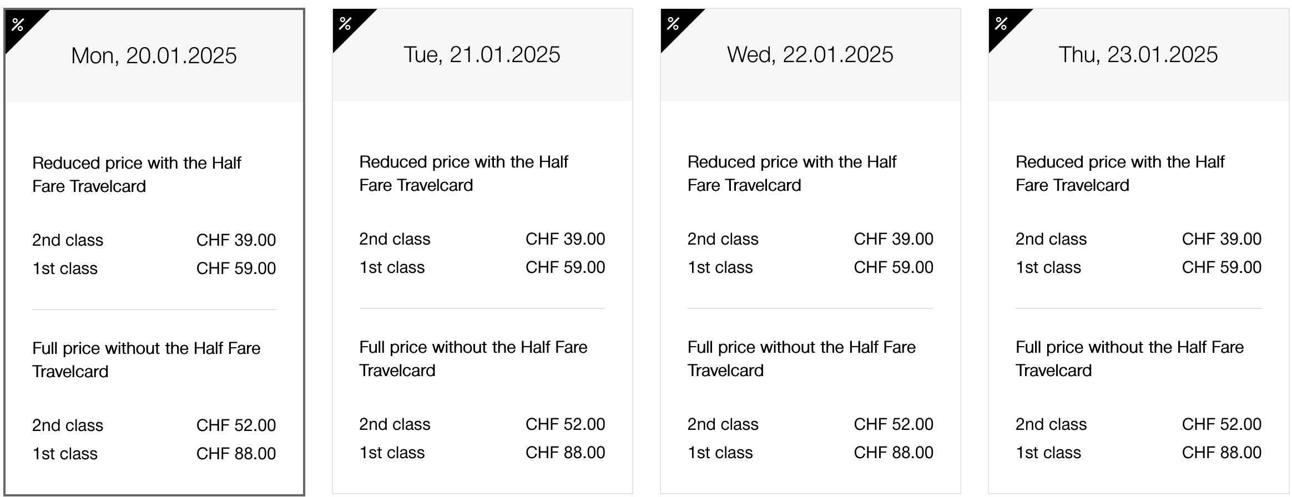The width and height of the screenshot is (1292, 497).
Task: Click Wednesday's full price 1st class CHF 88.00
Action: point(893,453)
